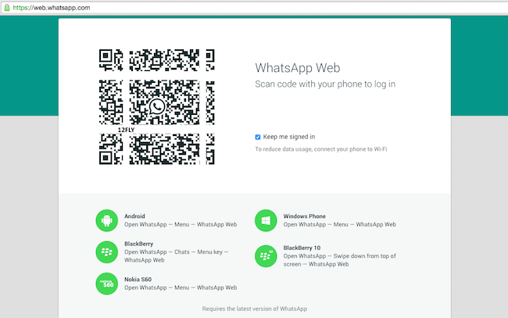The height and width of the screenshot is (318, 508).
Task: Click the Nokia S60 icon
Action: 106,284
